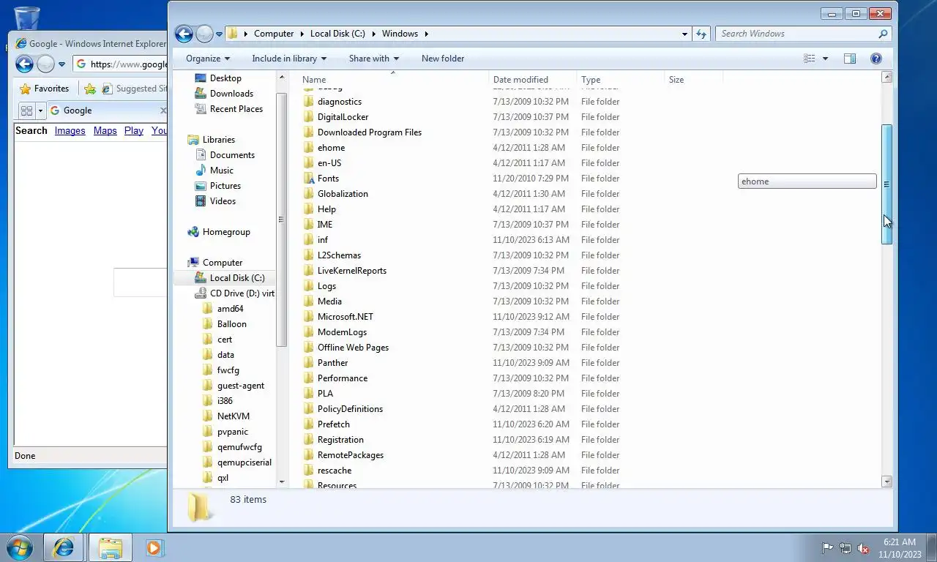Open Recent Pages dropdown beside Forward arrow
Screen dimensions: 937x562
click(x=219, y=34)
